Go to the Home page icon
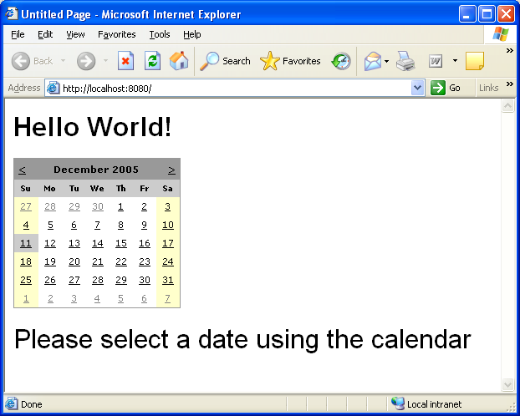The image size is (520, 416). (x=179, y=61)
